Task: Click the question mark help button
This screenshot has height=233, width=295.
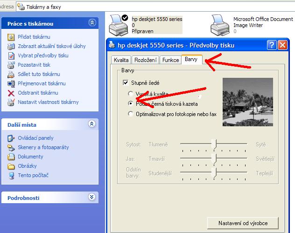Action: [x=272, y=45]
